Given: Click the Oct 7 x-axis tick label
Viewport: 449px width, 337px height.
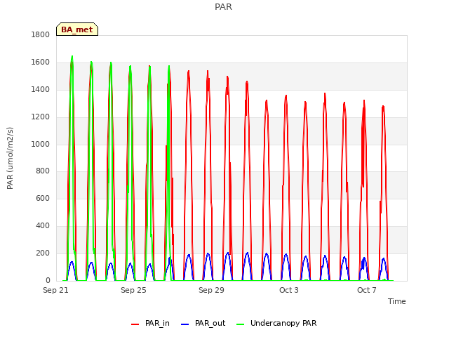Looking at the screenshot, I should (367, 290).
